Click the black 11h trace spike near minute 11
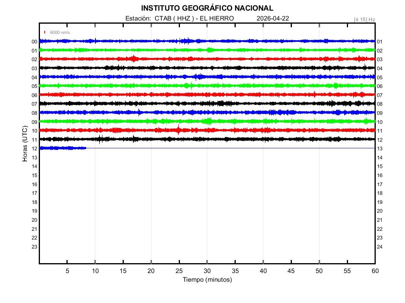405x303 pixels. [x=100, y=139]
